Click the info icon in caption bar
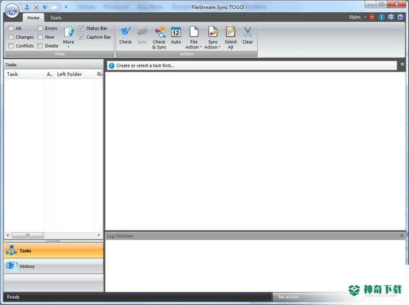 coord(112,66)
